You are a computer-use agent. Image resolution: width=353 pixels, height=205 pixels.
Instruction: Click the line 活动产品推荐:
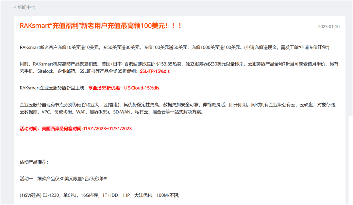[34, 162]
